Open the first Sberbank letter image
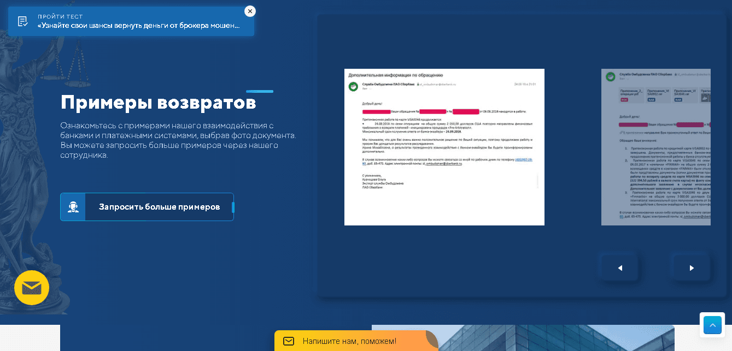Screen dimensions: 732x351 coord(444,147)
